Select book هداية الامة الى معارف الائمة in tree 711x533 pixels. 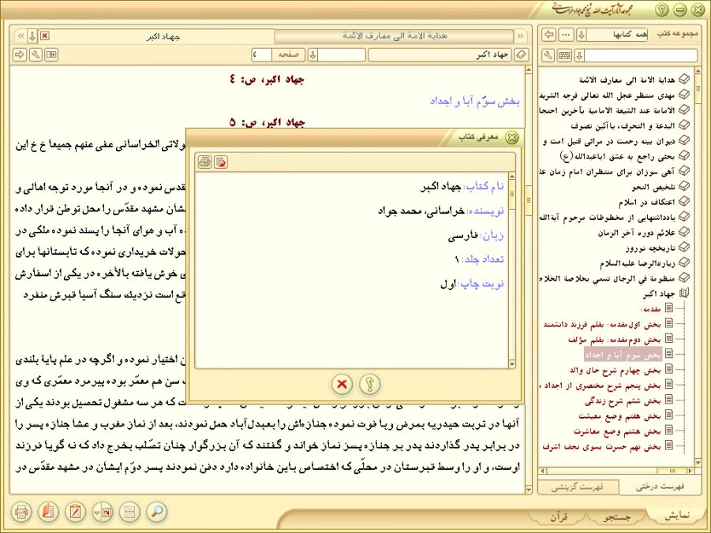point(627,80)
